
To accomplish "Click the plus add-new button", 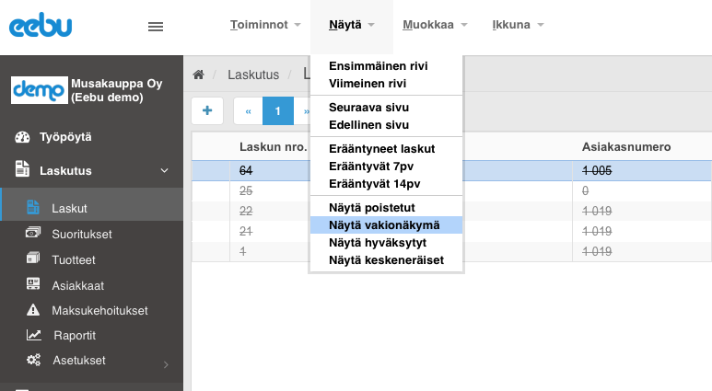I will pos(207,110).
